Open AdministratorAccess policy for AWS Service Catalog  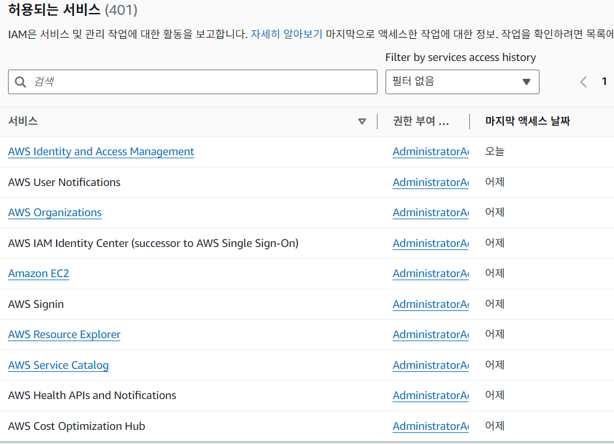(x=430, y=365)
